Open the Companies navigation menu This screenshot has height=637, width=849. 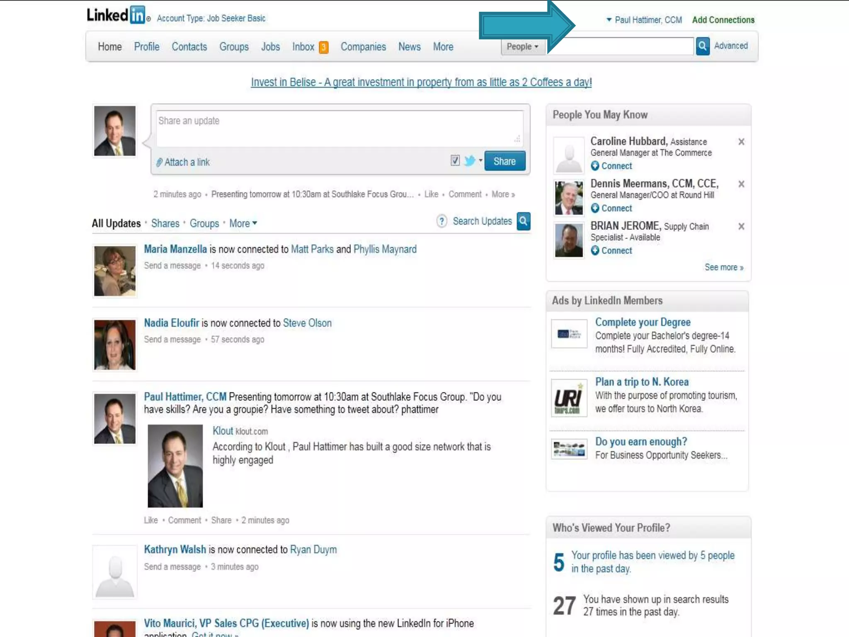click(x=363, y=47)
